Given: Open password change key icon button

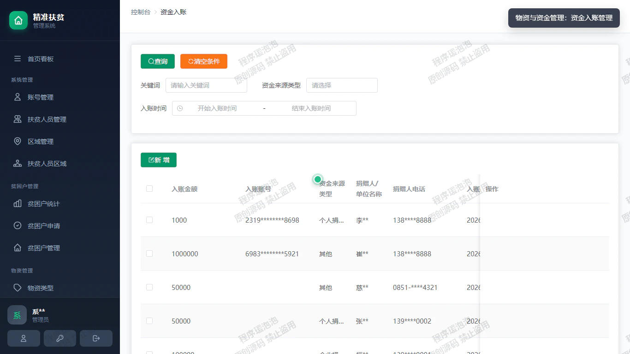Looking at the screenshot, I should coord(60,338).
